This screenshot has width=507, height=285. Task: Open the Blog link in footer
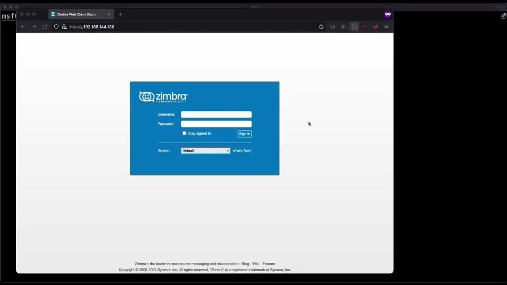point(245,264)
